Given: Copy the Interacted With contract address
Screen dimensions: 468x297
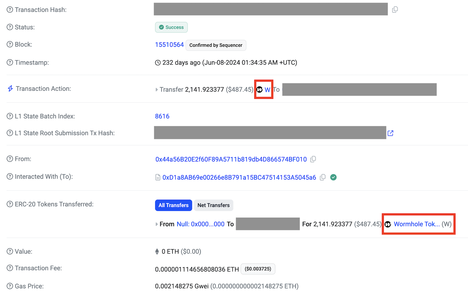Looking at the screenshot, I should [323, 177].
